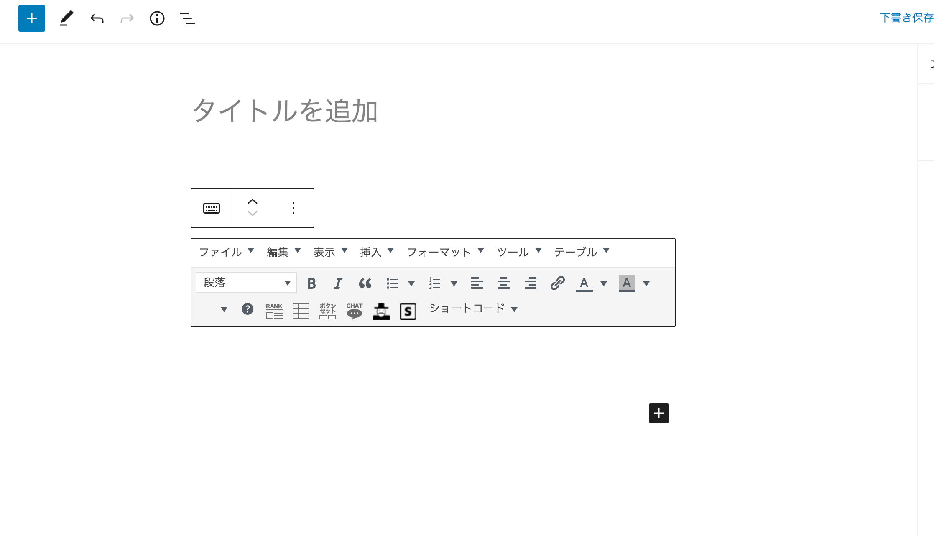The image size is (934, 536).
Task: Insert CHAT speech bubble element
Action: pyautogui.click(x=355, y=311)
